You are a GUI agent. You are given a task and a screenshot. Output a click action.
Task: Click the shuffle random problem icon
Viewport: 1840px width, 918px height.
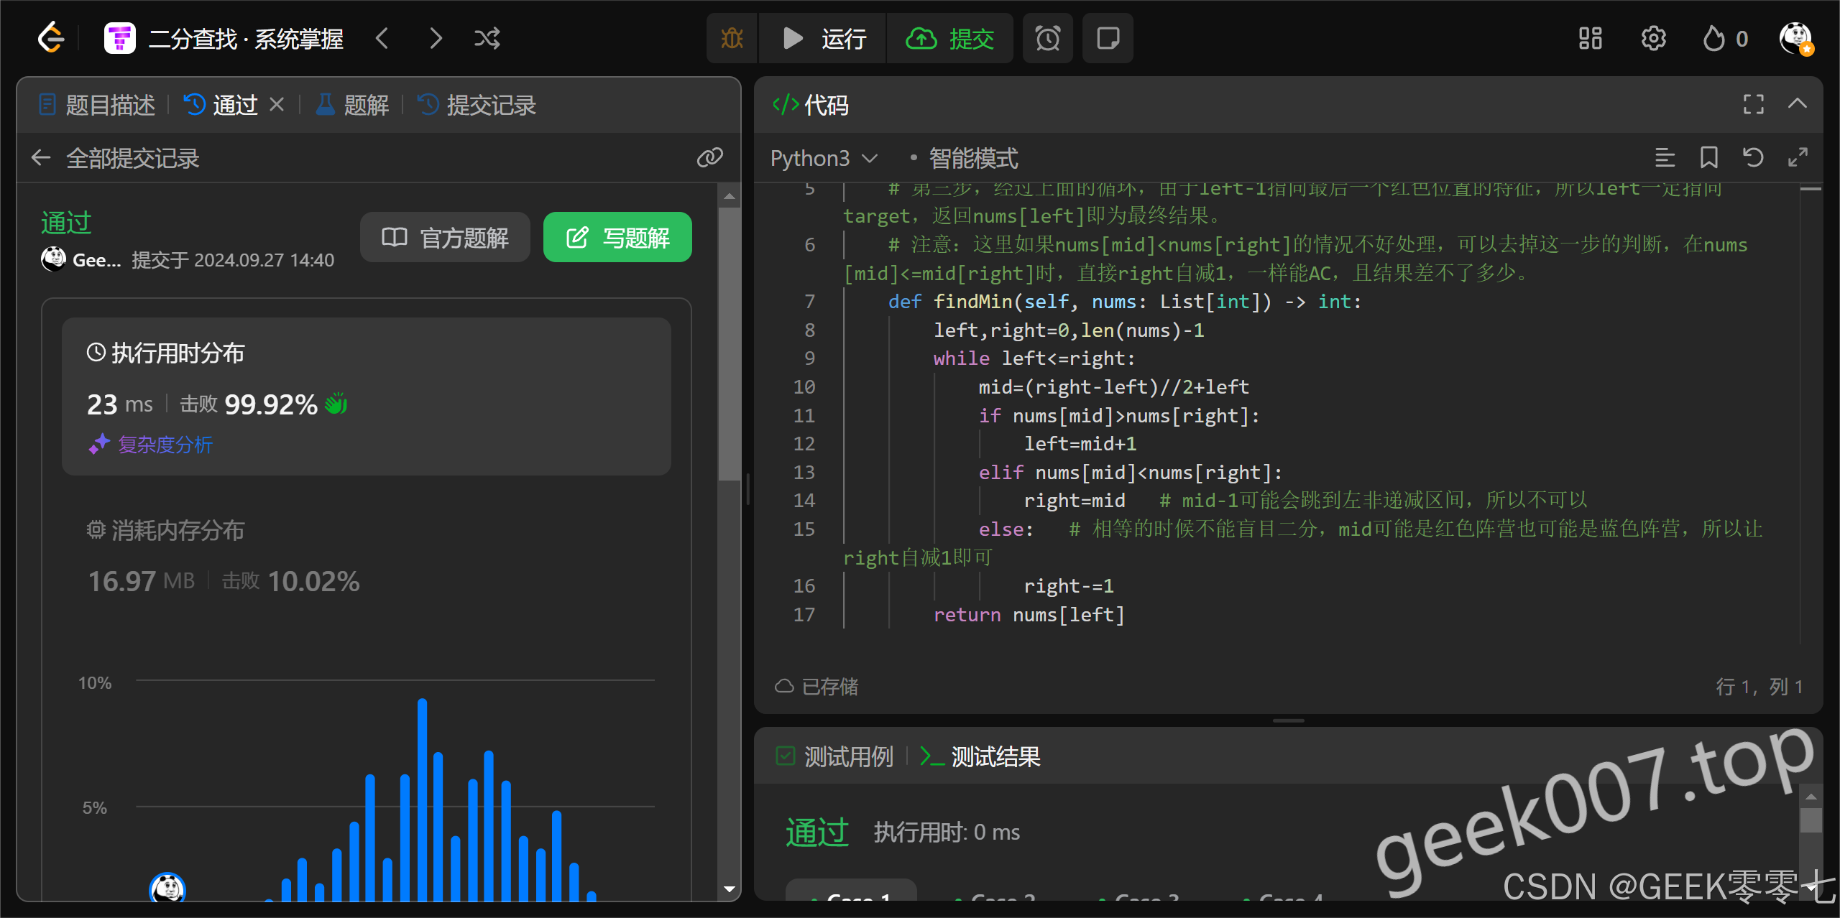pyautogui.click(x=487, y=38)
